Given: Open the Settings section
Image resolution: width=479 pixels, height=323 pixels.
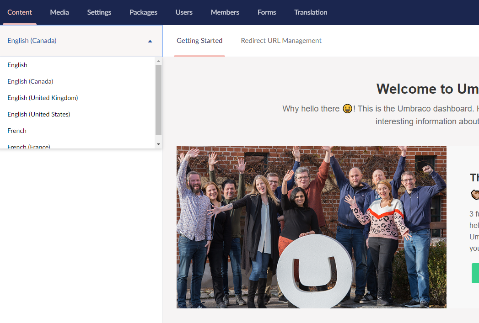Looking at the screenshot, I should tap(99, 12).
